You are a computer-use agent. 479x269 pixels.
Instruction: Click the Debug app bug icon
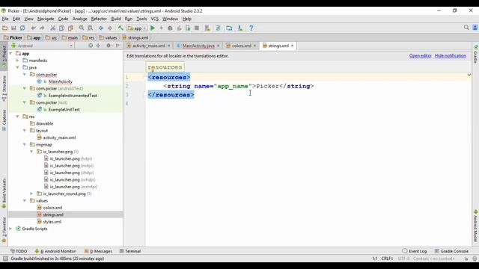(x=170, y=28)
